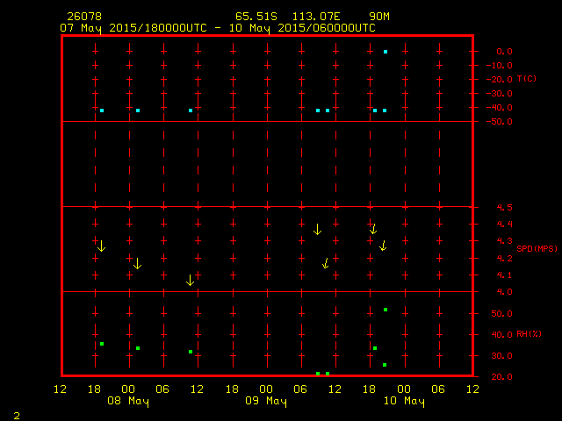Select the leftmost cyan temperature point

click(x=102, y=111)
